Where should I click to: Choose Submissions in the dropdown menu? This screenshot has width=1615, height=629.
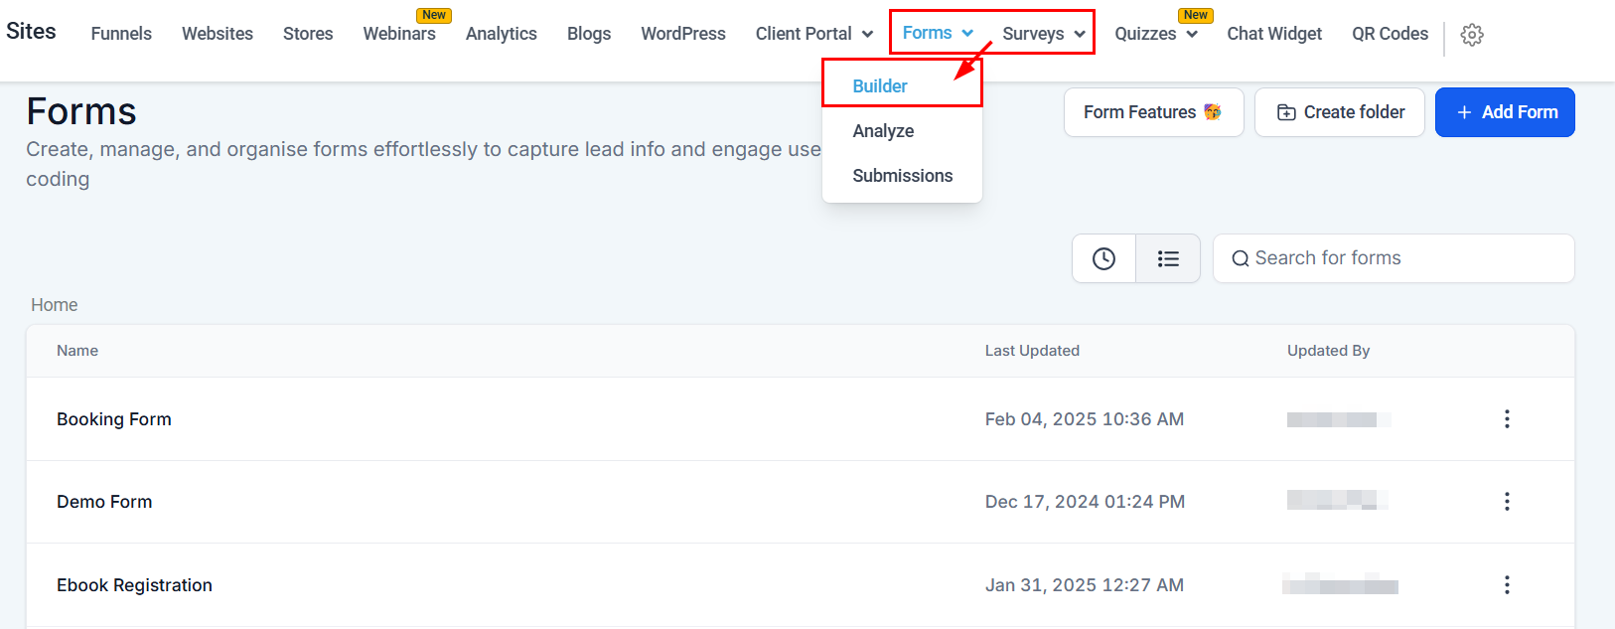902,176
